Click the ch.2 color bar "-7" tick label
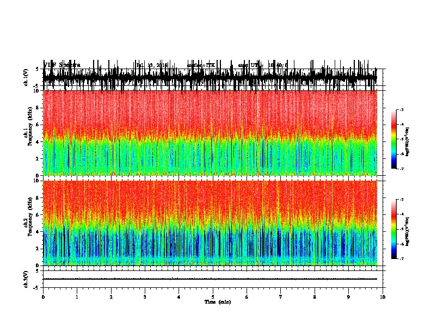Image resolution: width=431 pixels, height=333 pixels. (x=401, y=258)
